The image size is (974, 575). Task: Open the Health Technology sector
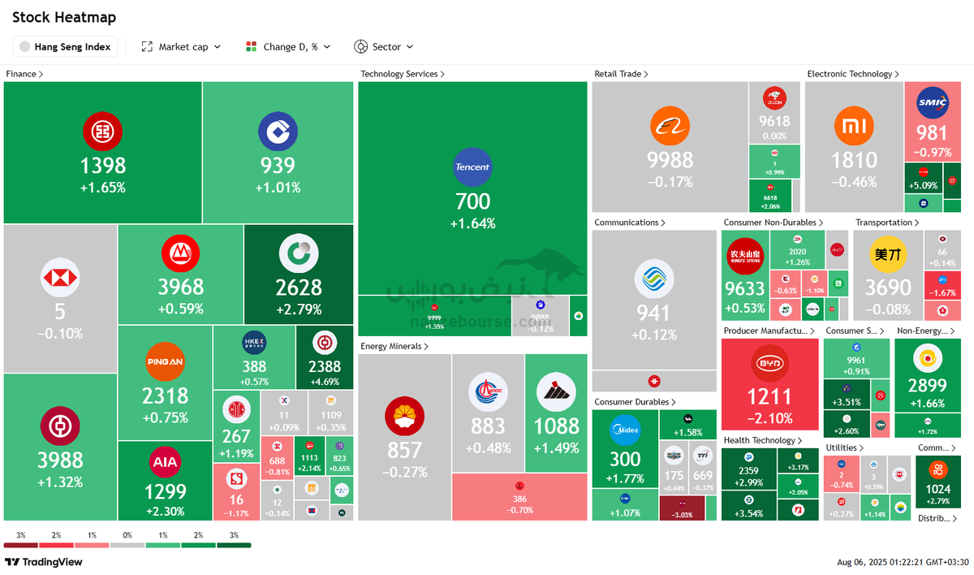763,440
